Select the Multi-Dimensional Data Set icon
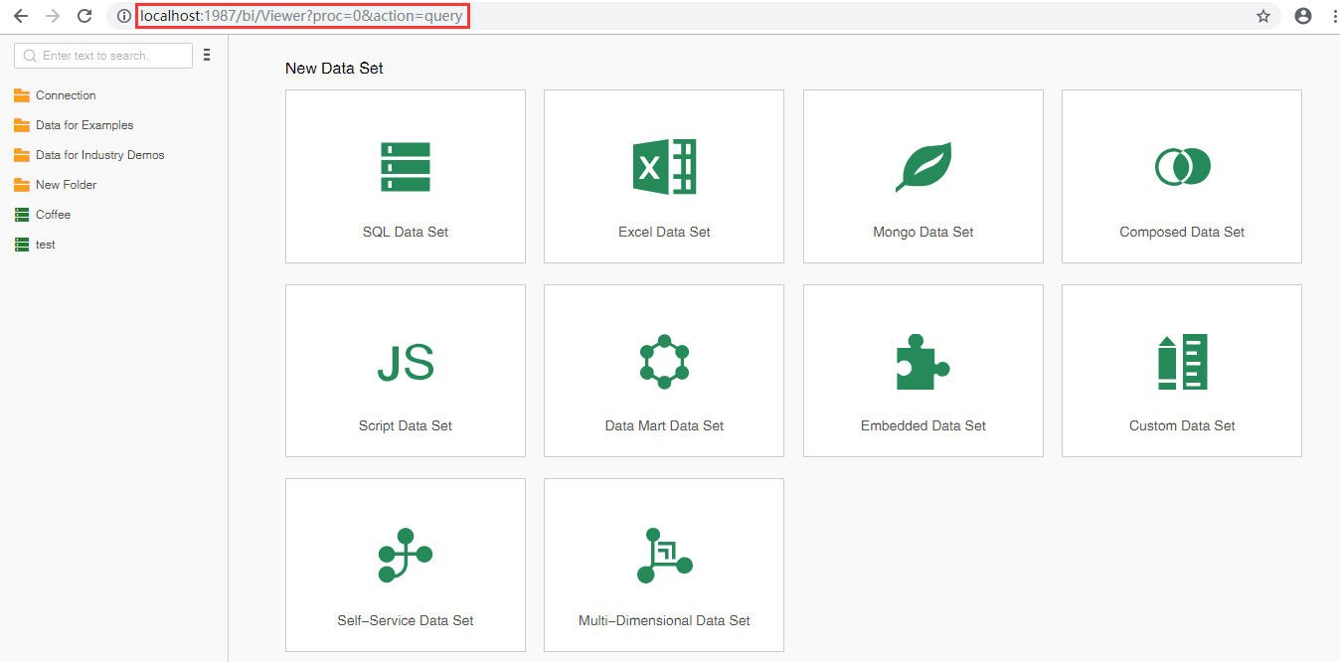1340x662 pixels. tap(664, 555)
